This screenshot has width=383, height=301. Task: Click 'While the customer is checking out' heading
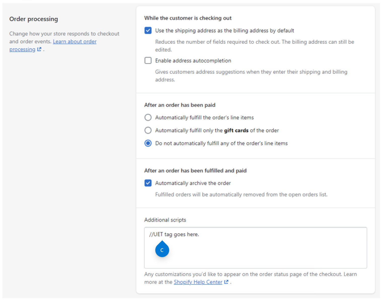pyautogui.click(x=188, y=18)
